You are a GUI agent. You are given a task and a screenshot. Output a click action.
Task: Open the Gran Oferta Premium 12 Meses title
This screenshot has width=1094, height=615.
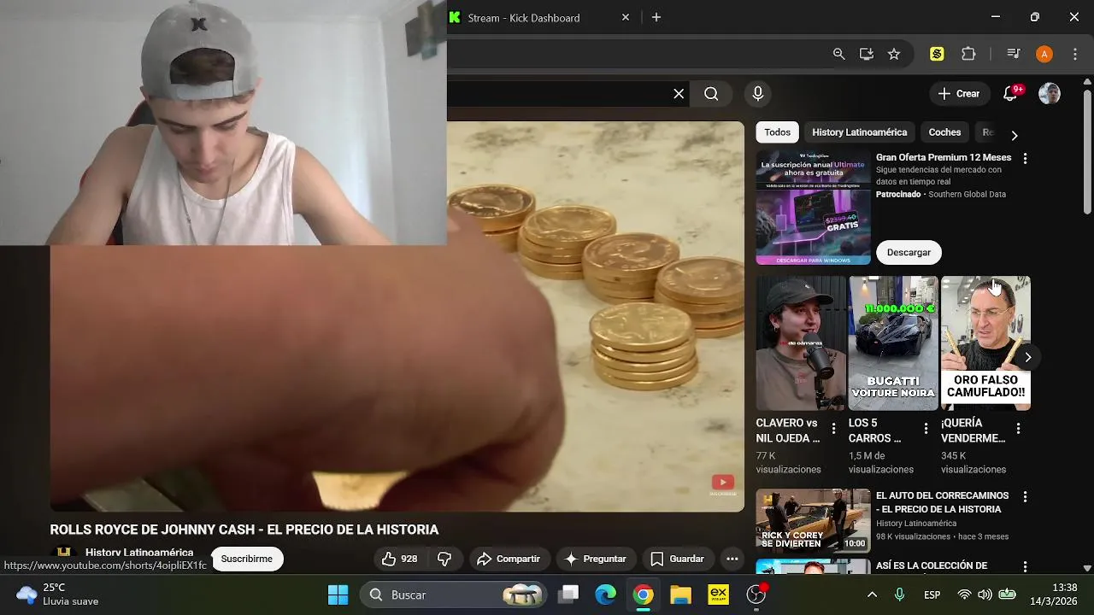pos(944,157)
